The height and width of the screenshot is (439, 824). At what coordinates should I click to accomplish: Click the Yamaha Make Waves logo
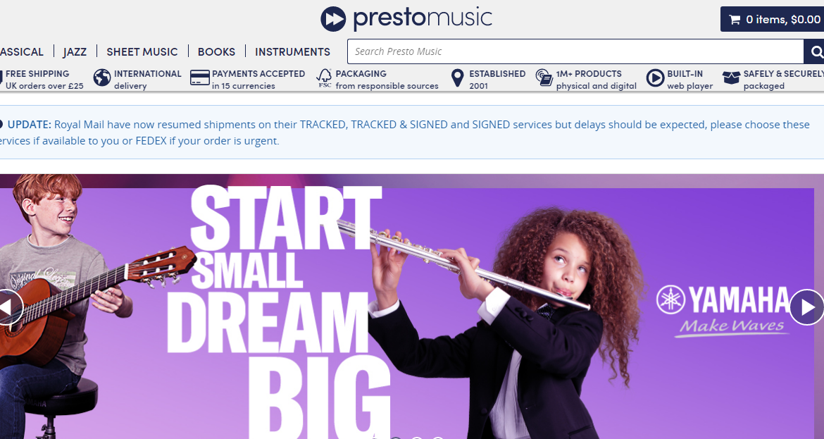click(x=724, y=310)
